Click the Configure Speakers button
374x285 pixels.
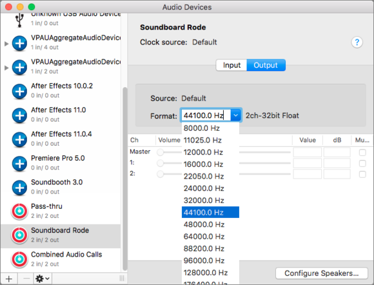point(322,273)
